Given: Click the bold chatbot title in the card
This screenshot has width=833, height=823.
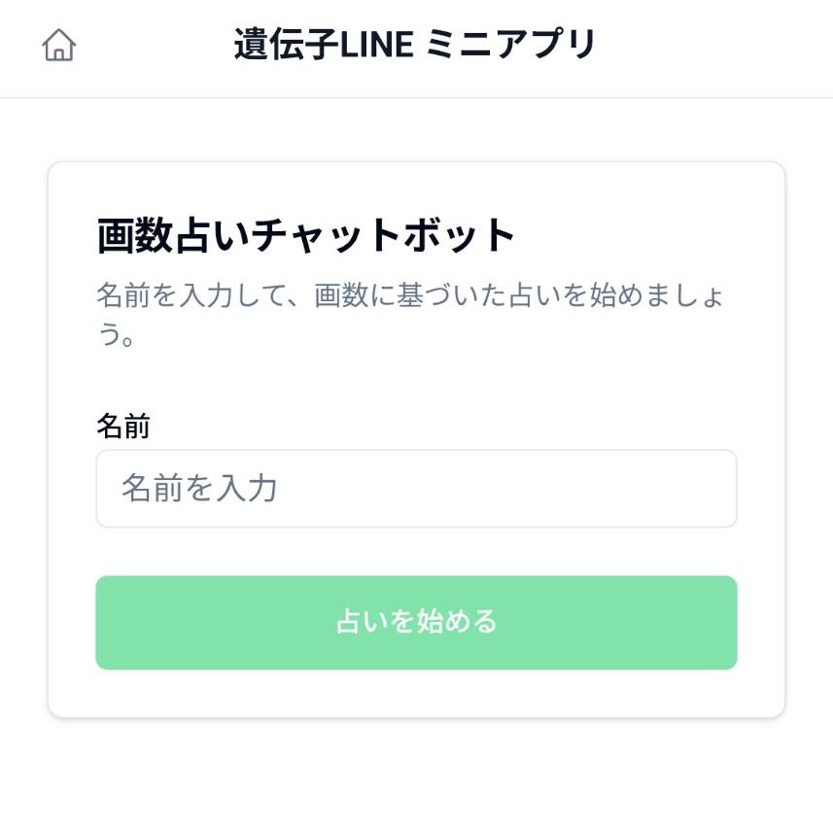Looking at the screenshot, I should pos(306,235).
